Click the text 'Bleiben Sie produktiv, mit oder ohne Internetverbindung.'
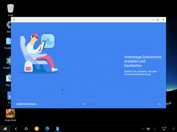 pyautogui.click(x=140, y=73)
